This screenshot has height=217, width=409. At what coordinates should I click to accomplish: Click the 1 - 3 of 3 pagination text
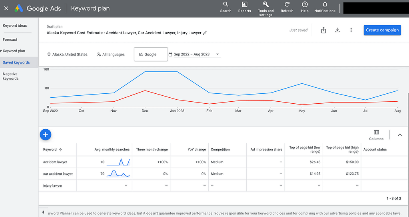(394, 199)
